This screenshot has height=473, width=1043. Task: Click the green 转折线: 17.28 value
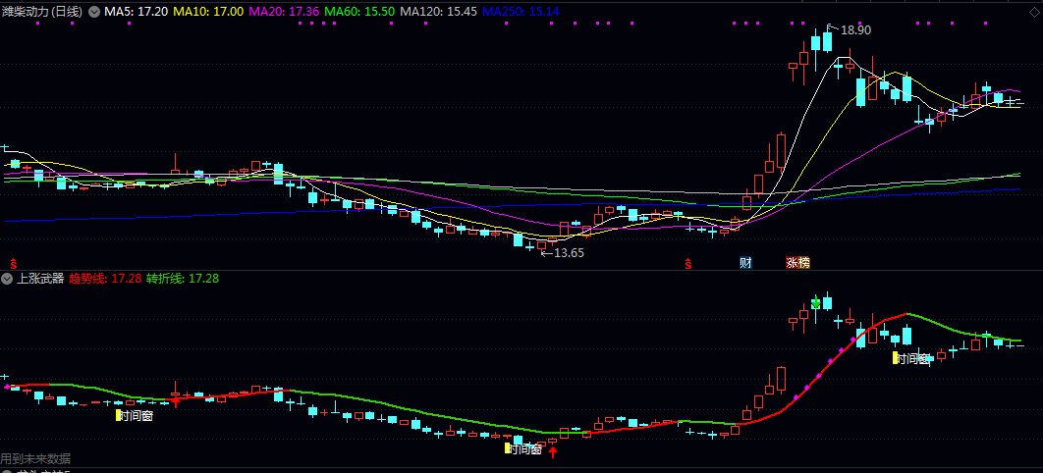183,279
